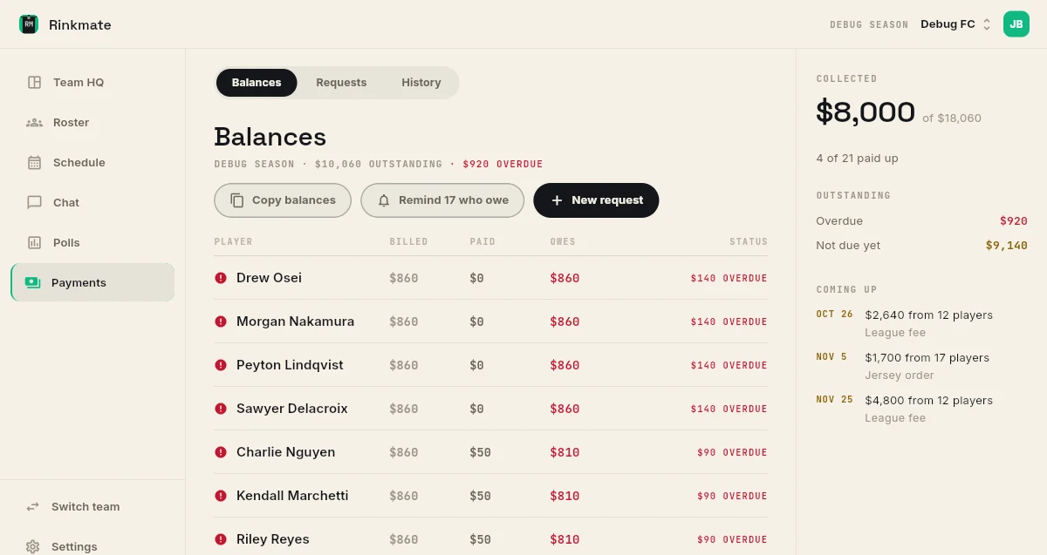Open Chat from the sidebar
The height and width of the screenshot is (555, 1047).
pos(92,202)
